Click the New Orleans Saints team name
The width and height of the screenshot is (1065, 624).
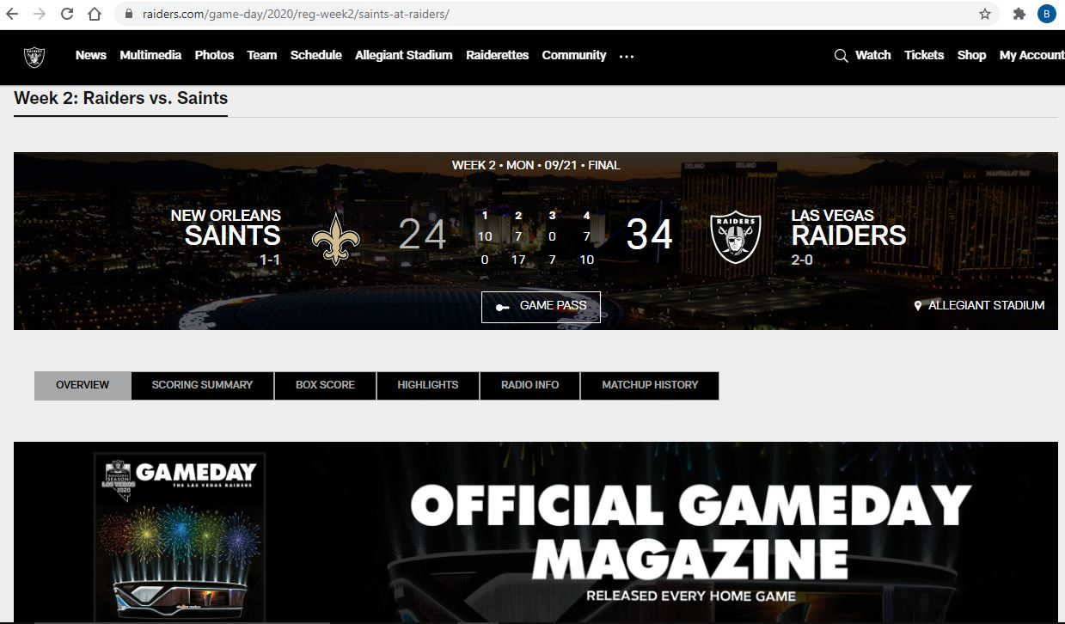pyautogui.click(x=226, y=227)
